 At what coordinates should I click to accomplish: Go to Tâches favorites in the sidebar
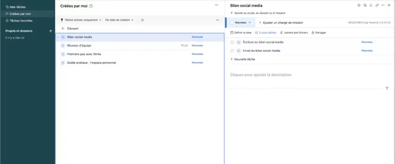pos(21,20)
